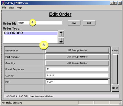Click the vertical bar between PREV and NEXT
Screen dimensions: 123x106
115,69
